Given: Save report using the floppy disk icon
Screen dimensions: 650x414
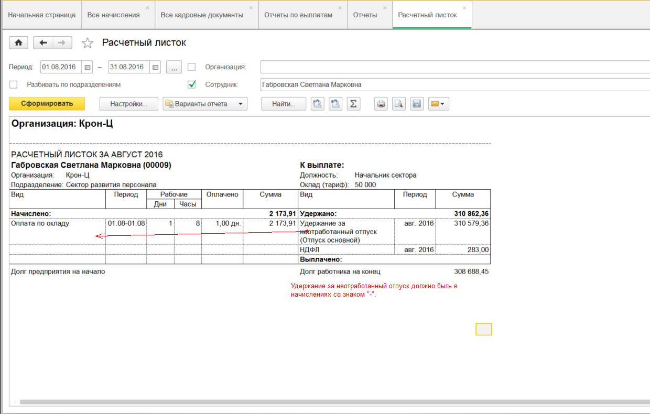Looking at the screenshot, I should tap(417, 104).
